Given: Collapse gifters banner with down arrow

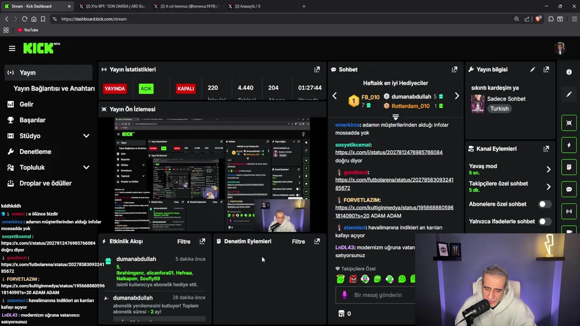Looking at the screenshot, I should 396,117.
